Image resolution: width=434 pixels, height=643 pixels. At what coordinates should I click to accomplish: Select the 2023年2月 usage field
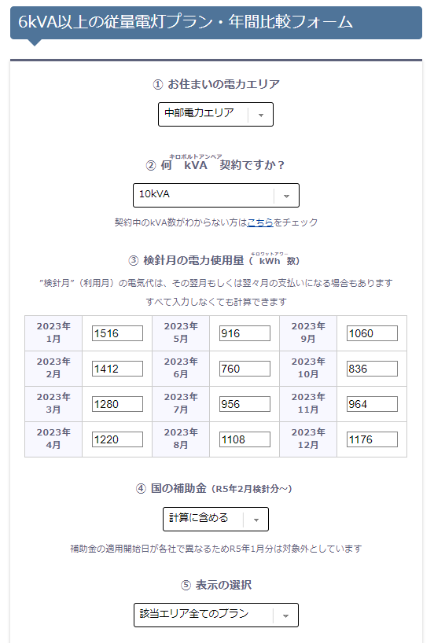pyautogui.click(x=117, y=369)
